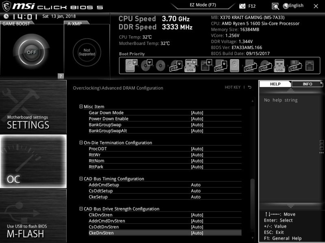The image size is (325, 243).
Task: Select the last network boot device icon
Action: [x=310, y=66]
